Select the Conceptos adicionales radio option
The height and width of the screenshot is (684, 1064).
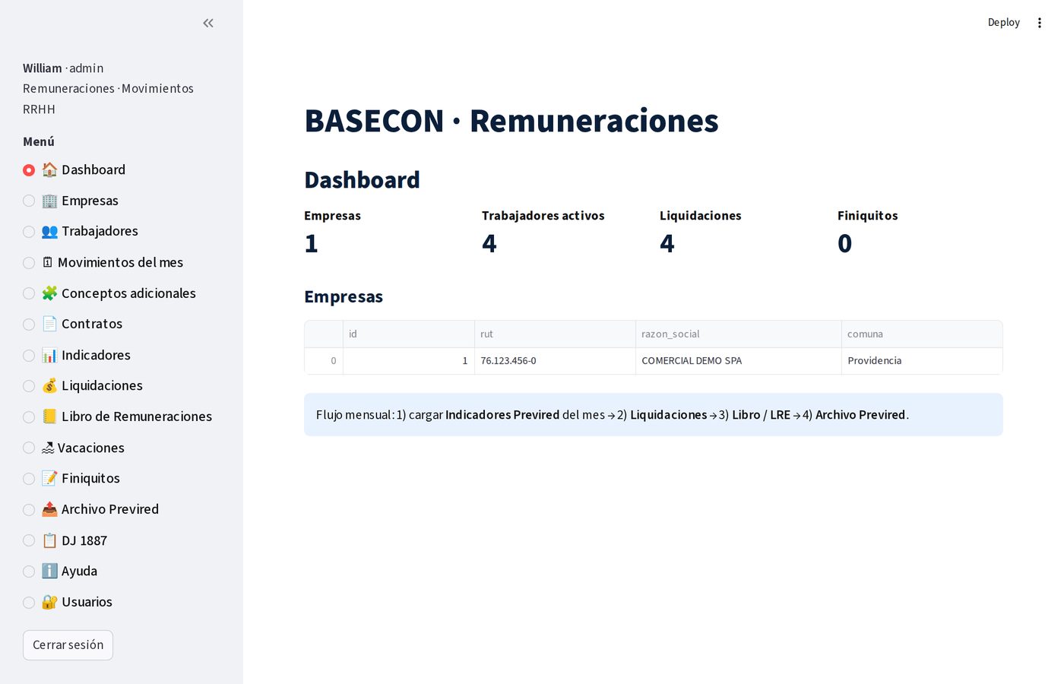coord(29,293)
